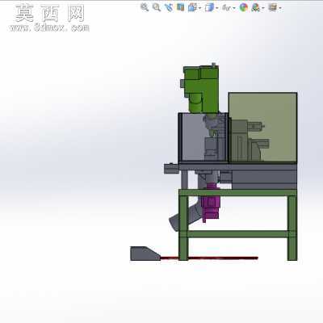The height and width of the screenshot is (323, 323).
Task: Open the View Orientation cube icon
Action: coord(192,7)
